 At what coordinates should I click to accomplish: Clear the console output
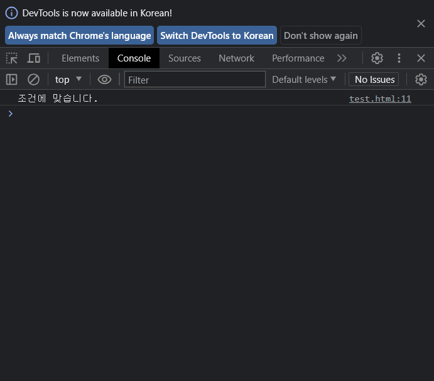tap(33, 80)
